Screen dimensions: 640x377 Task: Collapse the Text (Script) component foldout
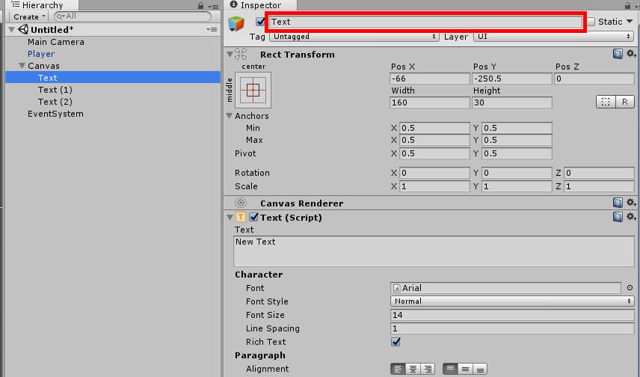coord(230,217)
